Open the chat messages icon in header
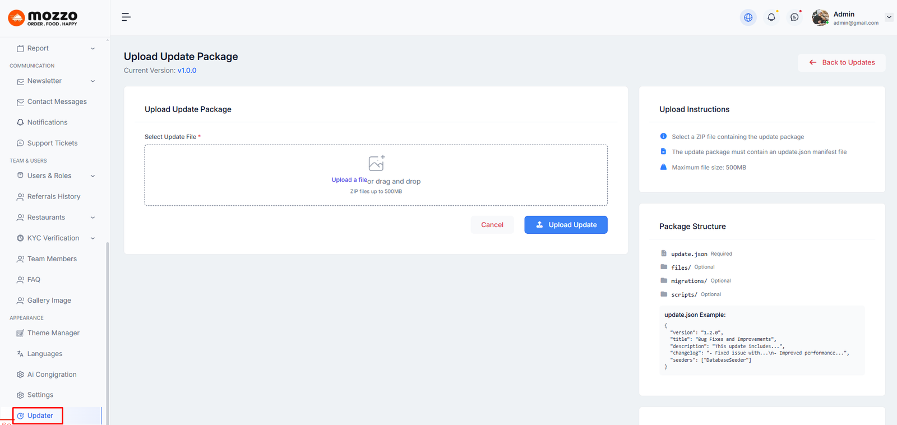This screenshot has width=897, height=425. point(794,17)
